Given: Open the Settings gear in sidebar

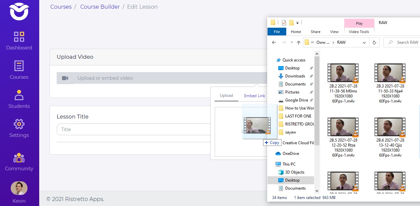Looking at the screenshot, I should pos(19,124).
